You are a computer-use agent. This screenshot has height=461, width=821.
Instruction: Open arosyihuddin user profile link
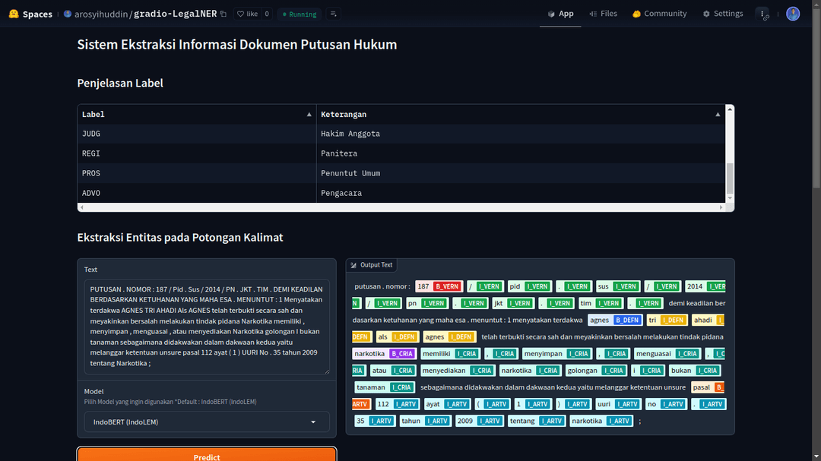[101, 14]
